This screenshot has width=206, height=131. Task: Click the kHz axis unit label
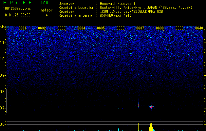point(3,27)
